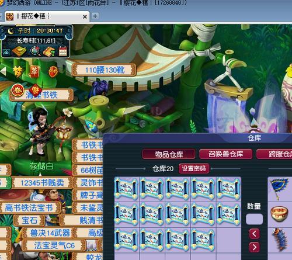Click the red cloud shield icon

click(53, 72)
